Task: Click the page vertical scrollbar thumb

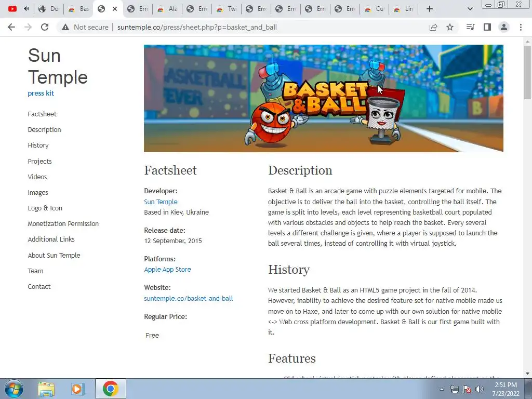Action: click(x=527, y=72)
